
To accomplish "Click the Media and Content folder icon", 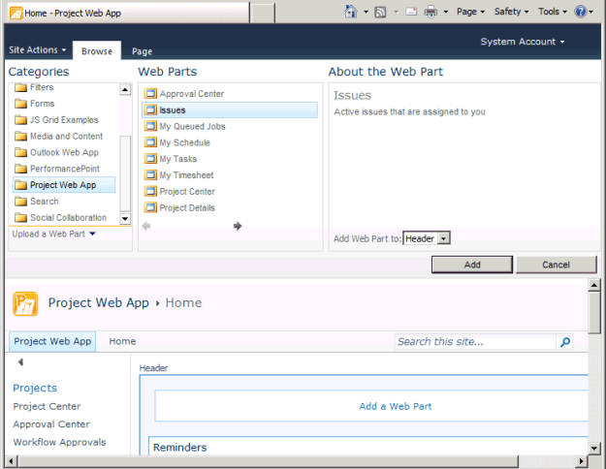I will [x=20, y=136].
